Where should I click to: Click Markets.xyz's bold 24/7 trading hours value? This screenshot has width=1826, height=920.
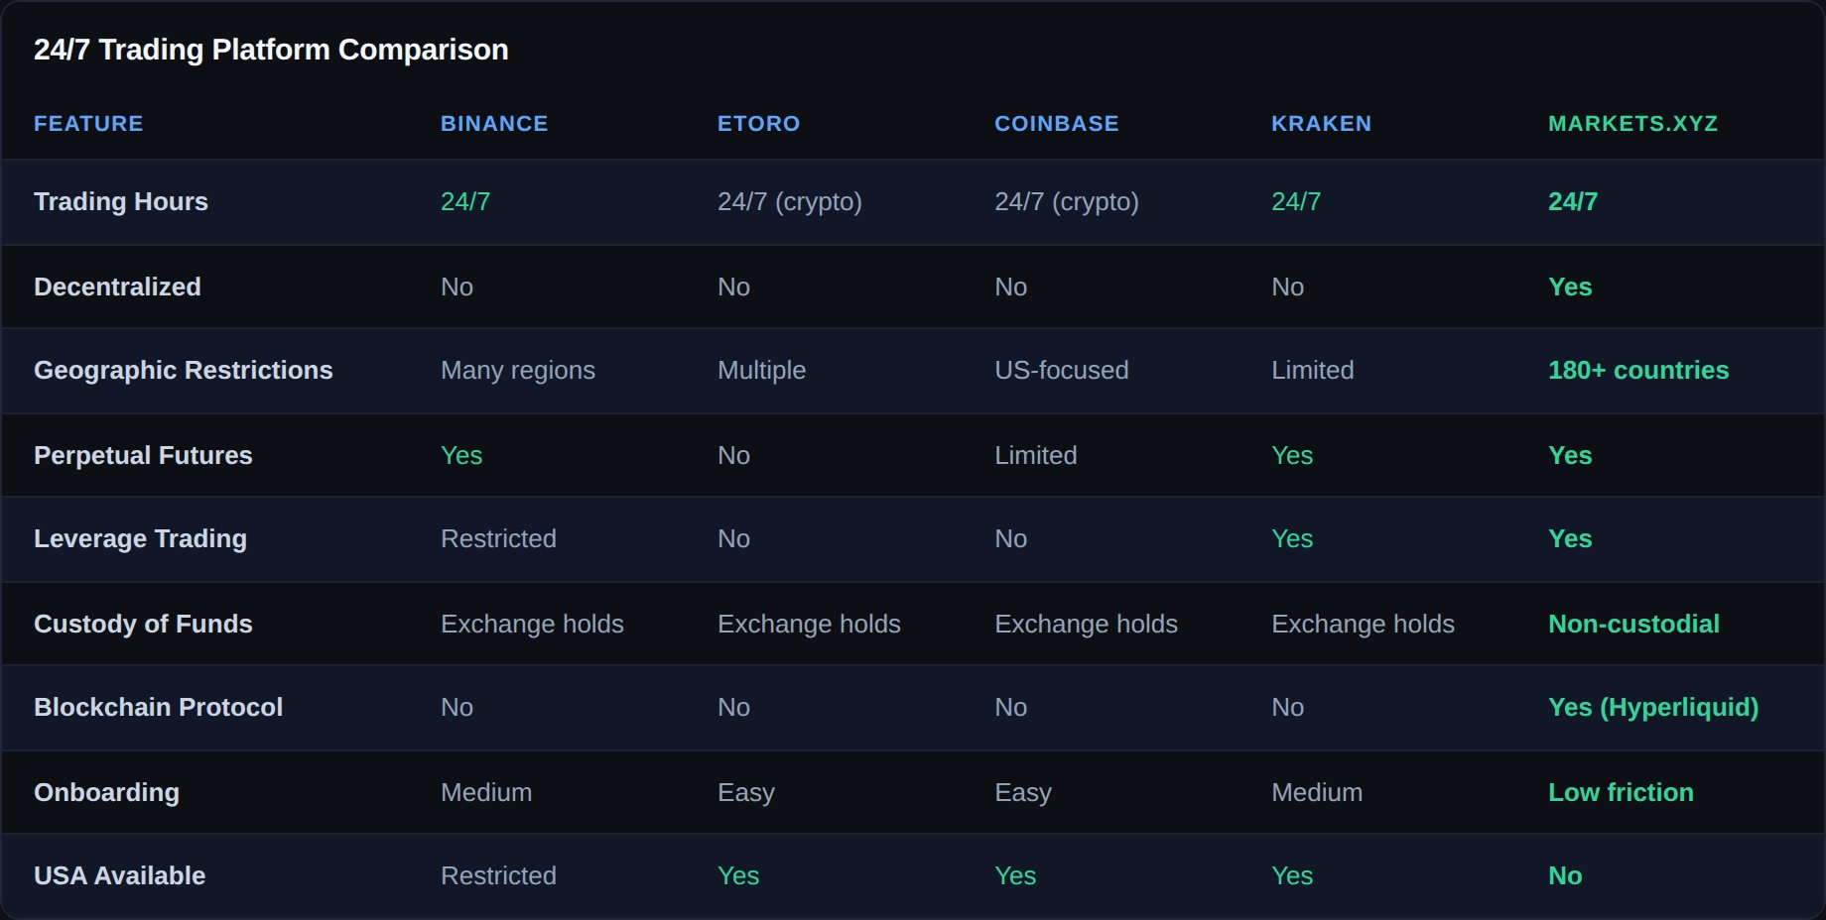pyautogui.click(x=1573, y=201)
